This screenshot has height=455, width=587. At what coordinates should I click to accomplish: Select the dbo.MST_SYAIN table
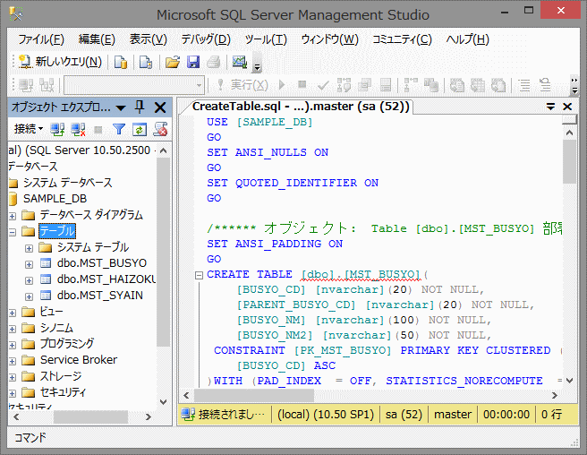click(x=99, y=296)
